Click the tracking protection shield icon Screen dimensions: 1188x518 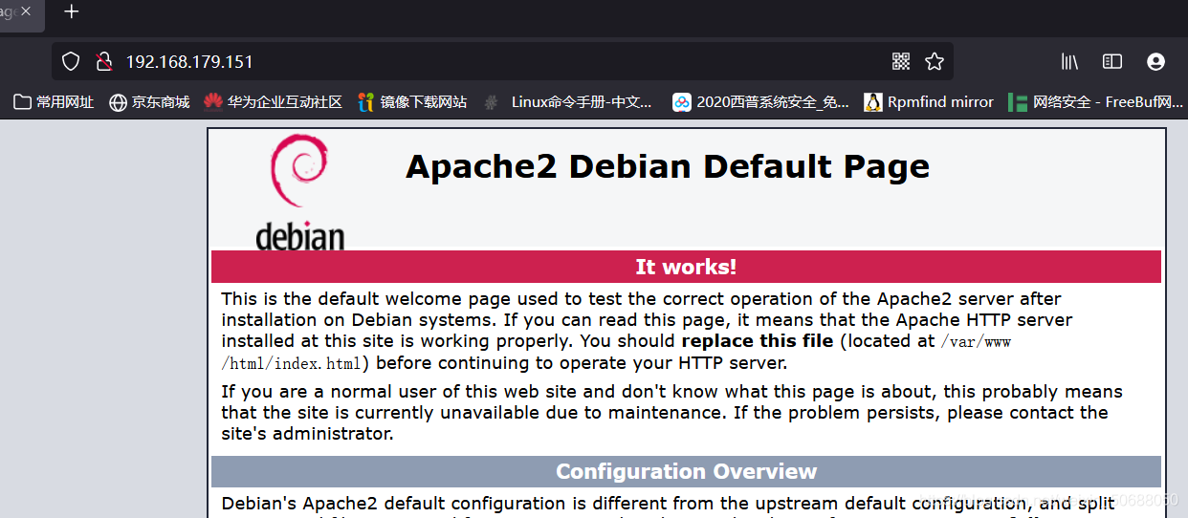(71, 62)
